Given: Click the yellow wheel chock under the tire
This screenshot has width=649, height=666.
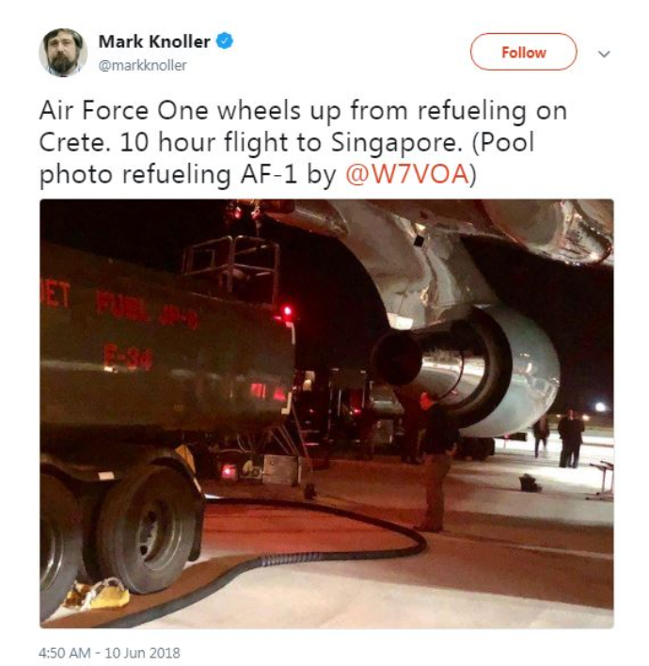Looking at the screenshot, I should point(98,594).
